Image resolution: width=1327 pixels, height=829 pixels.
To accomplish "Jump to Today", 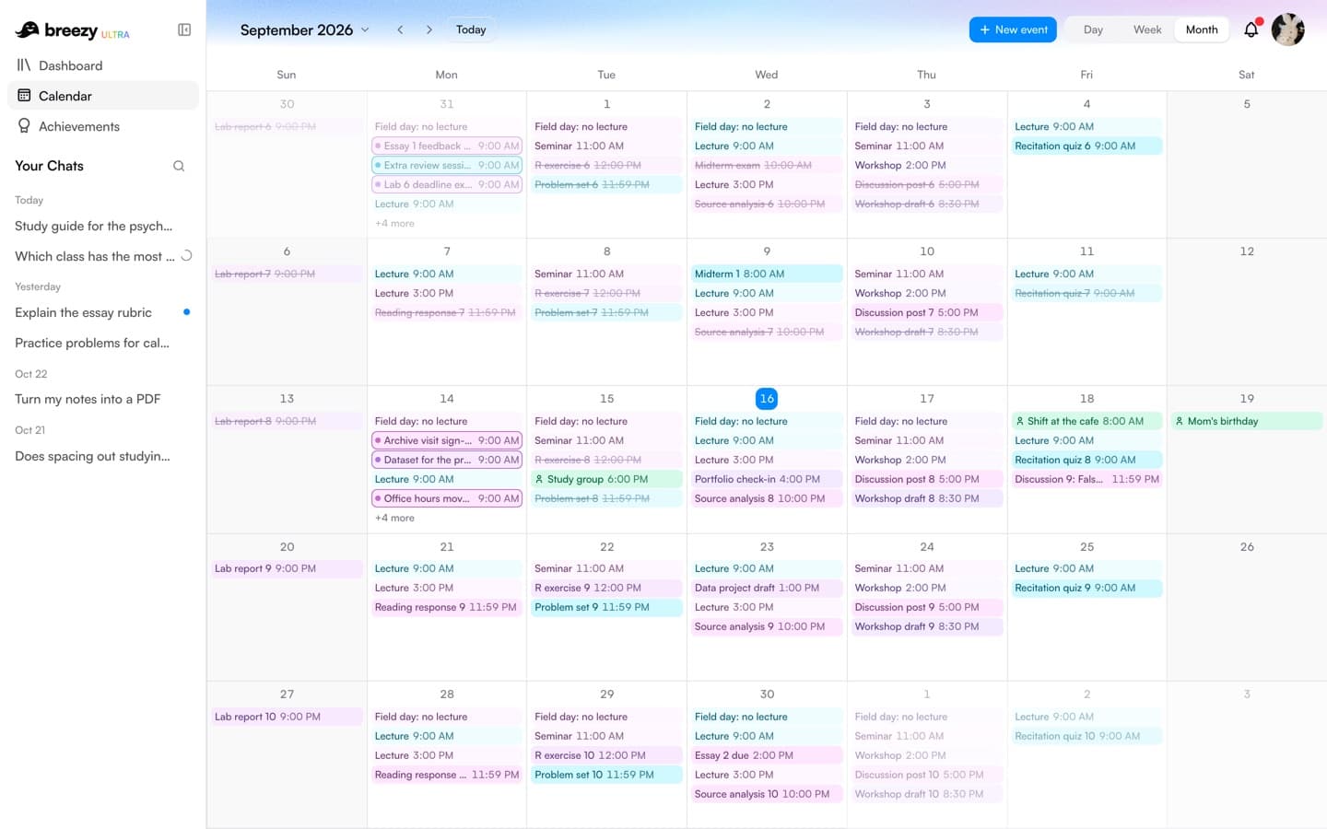I will click(471, 29).
